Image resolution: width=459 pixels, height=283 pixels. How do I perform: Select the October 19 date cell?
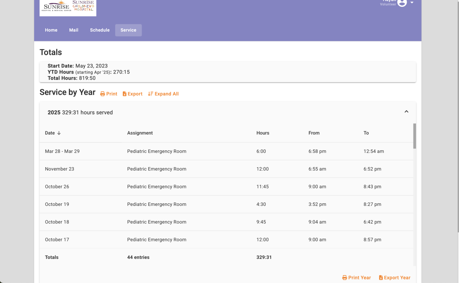[57, 204]
